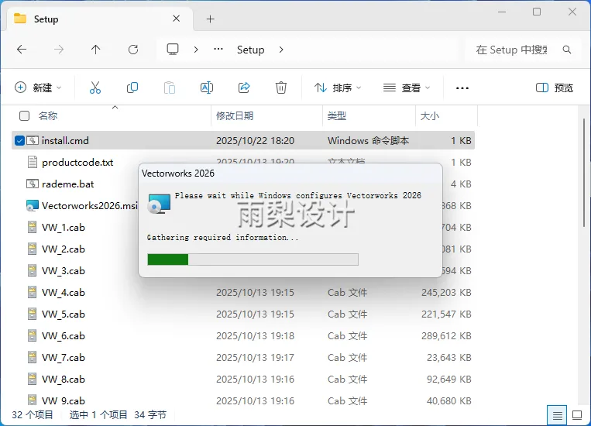Click the This PC monitor icon
Image resolution: width=591 pixels, height=426 pixels.
[173, 50]
